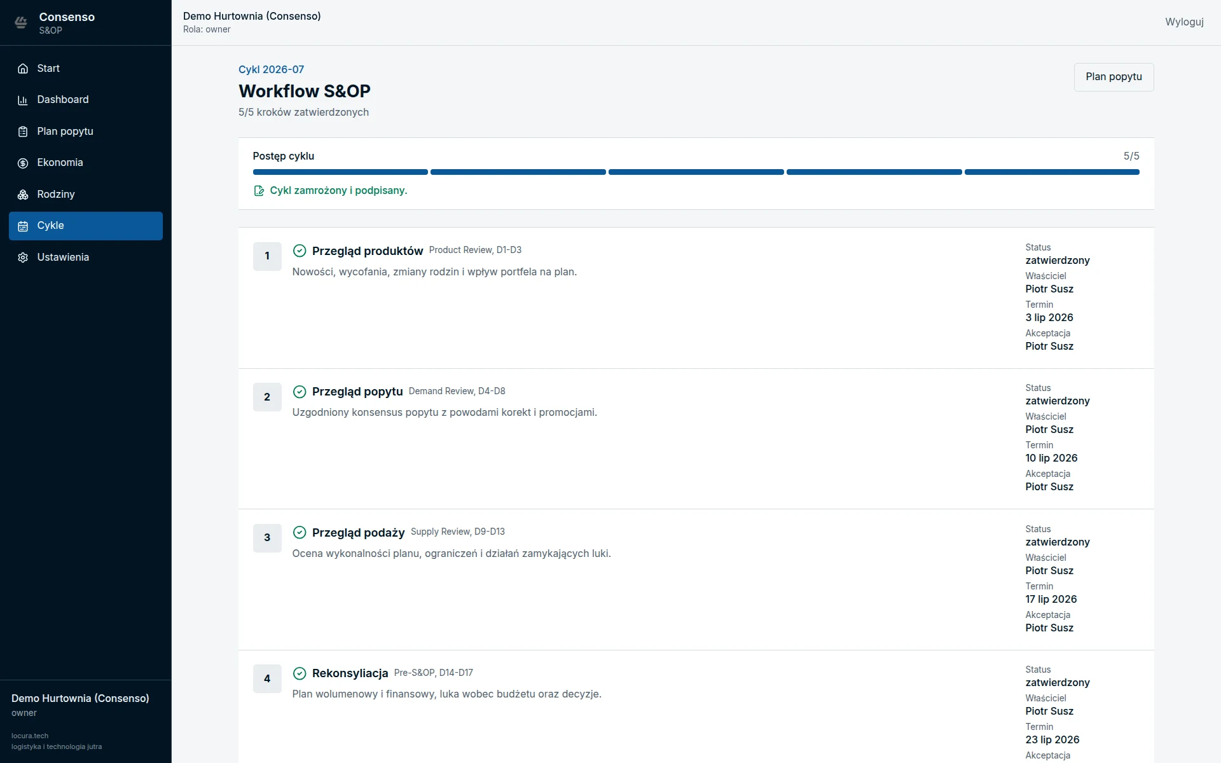Image resolution: width=1221 pixels, height=763 pixels.
Task: Click step number 3 badge
Action: tap(267, 538)
